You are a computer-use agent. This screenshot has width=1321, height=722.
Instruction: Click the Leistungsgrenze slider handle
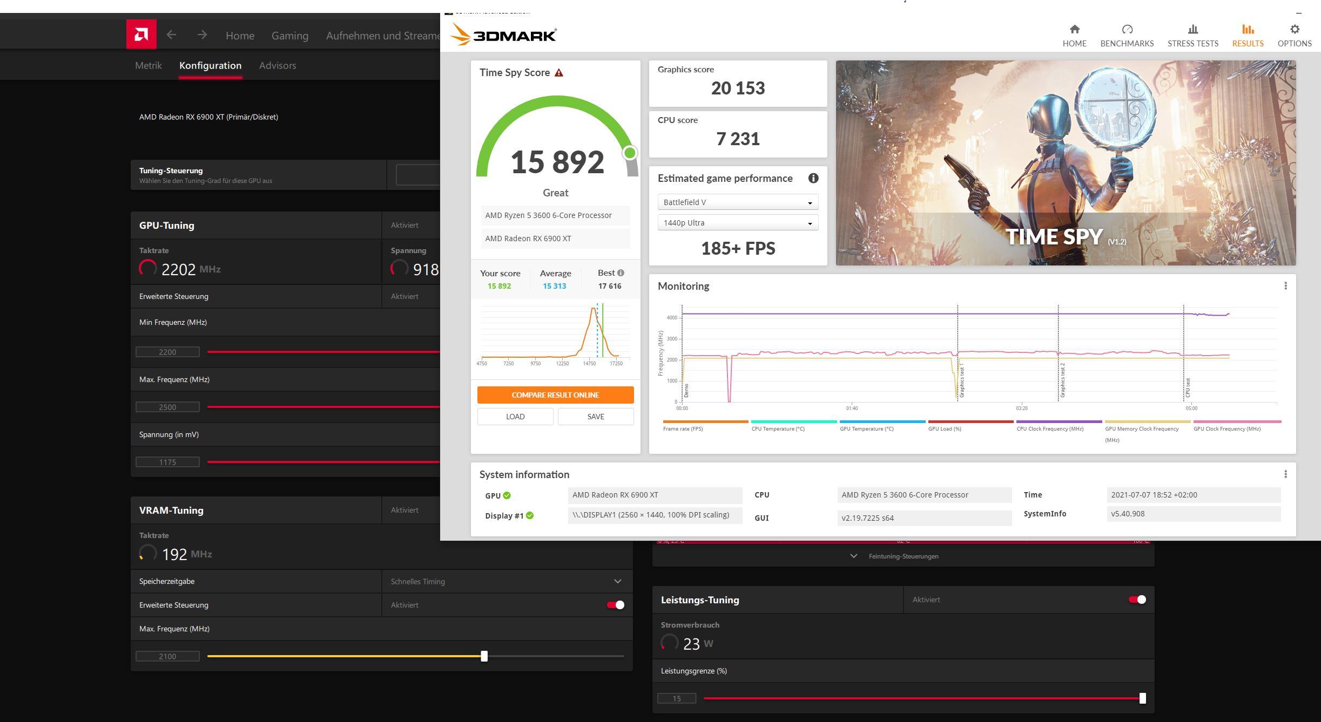click(x=1142, y=698)
